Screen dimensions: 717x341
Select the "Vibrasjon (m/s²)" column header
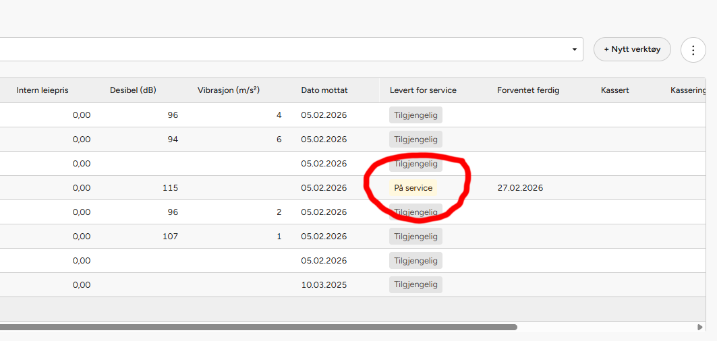pos(229,90)
